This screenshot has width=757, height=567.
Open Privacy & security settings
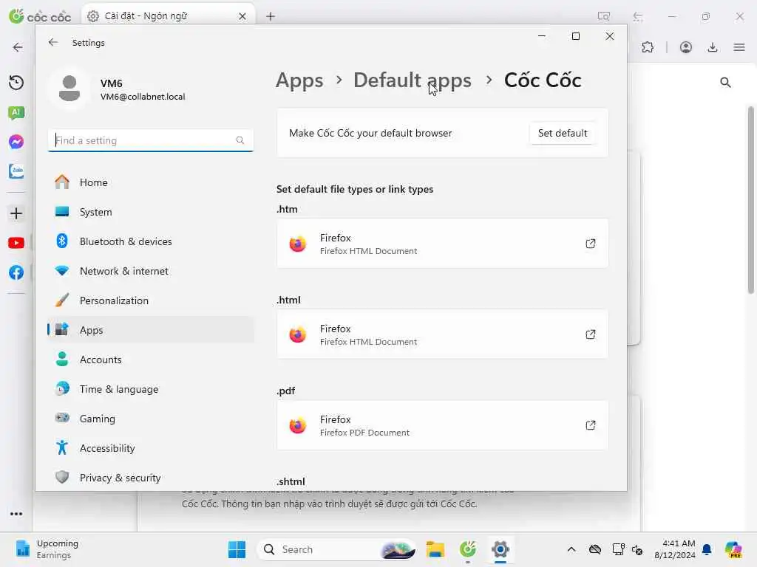pyautogui.click(x=151, y=478)
